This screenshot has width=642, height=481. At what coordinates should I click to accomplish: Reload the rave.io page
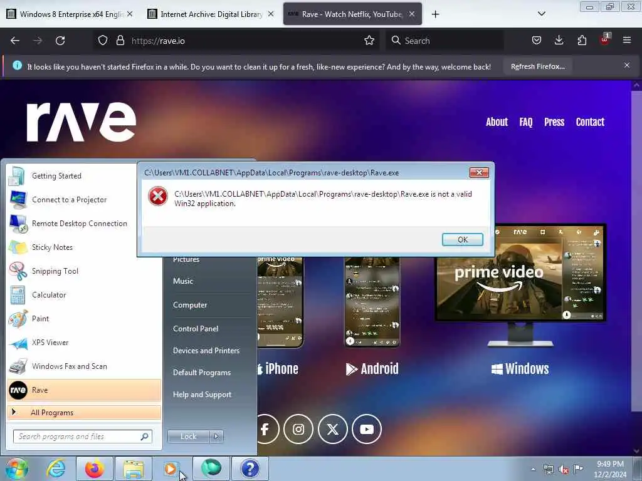[60, 41]
